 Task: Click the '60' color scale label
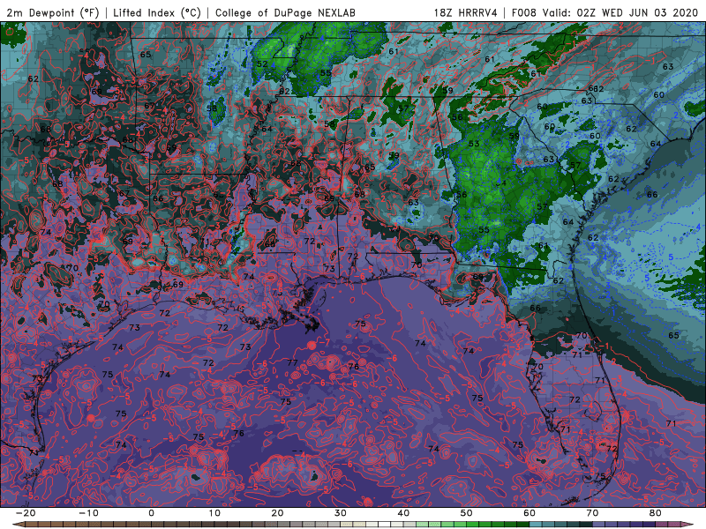point(529,513)
